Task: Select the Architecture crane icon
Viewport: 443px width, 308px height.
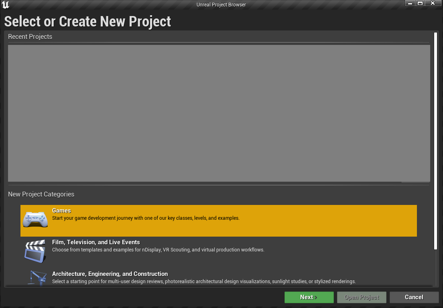Action: tap(37, 278)
